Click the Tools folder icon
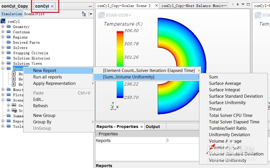 (9, 126)
